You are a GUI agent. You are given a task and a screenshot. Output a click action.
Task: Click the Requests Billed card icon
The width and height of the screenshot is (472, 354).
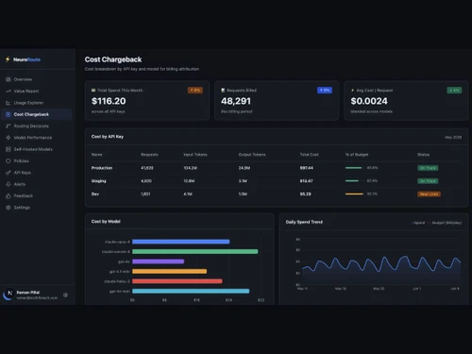click(x=223, y=91)
